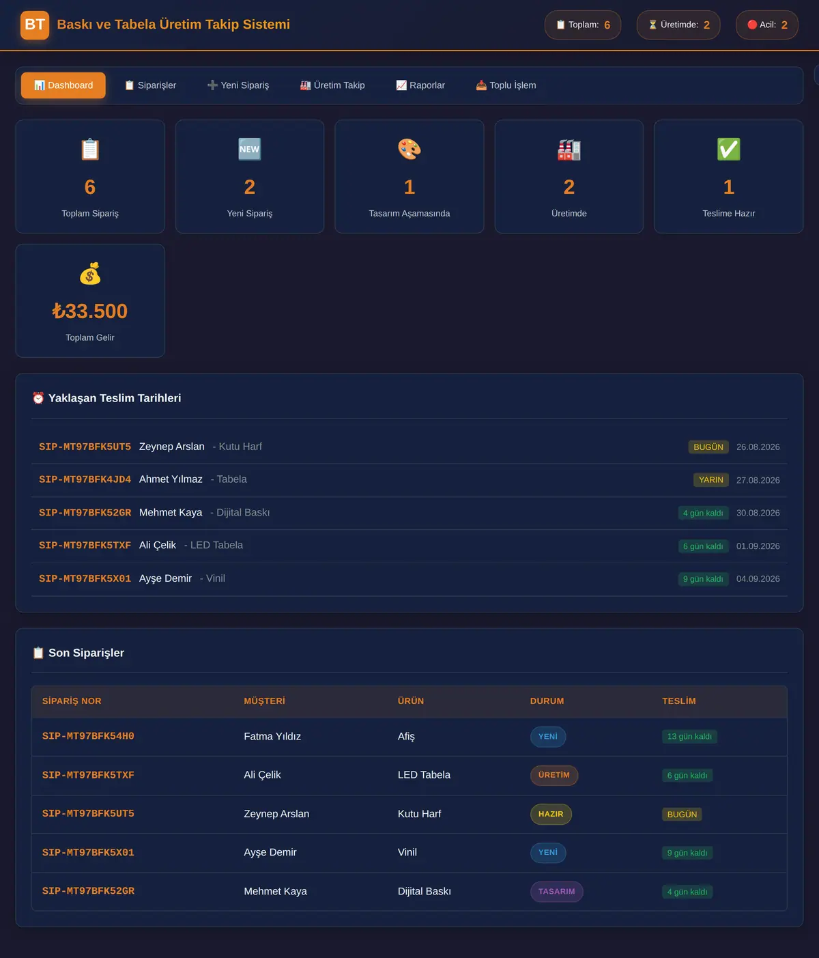Click the HAZIR status badge for Zeynep Arslan
Image resolution: width=819 pixels, height=958 pixels.
pyautogui.click(x=551, y=814)
